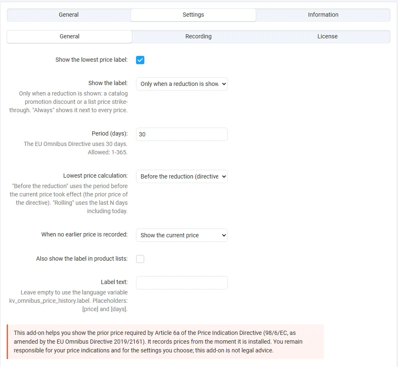Click the Show the lowest price label text
Screen dimensions: 398x367
click(91, 60)
